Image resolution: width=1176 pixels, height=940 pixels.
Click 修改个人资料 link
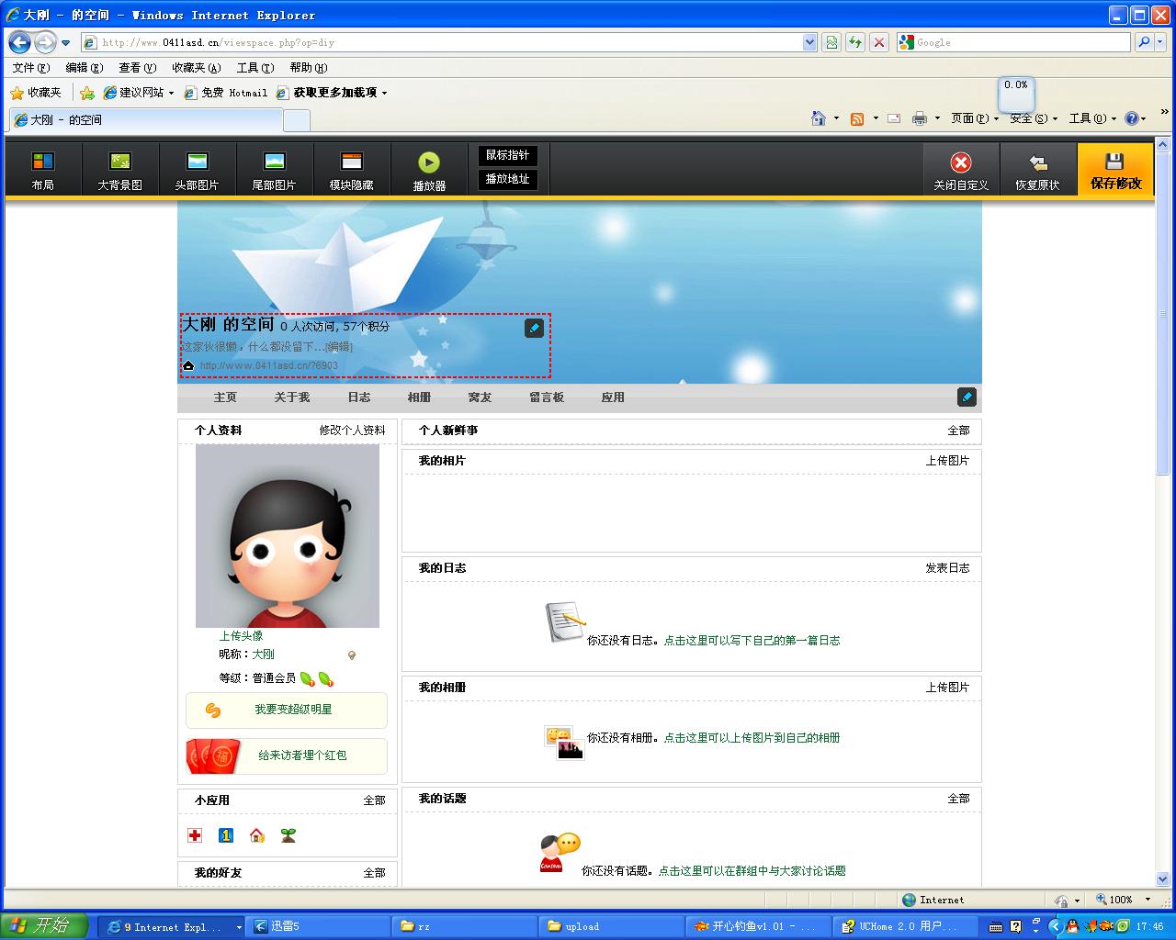(353, 430)
